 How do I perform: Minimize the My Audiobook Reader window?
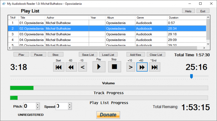[x=190, y=4]
